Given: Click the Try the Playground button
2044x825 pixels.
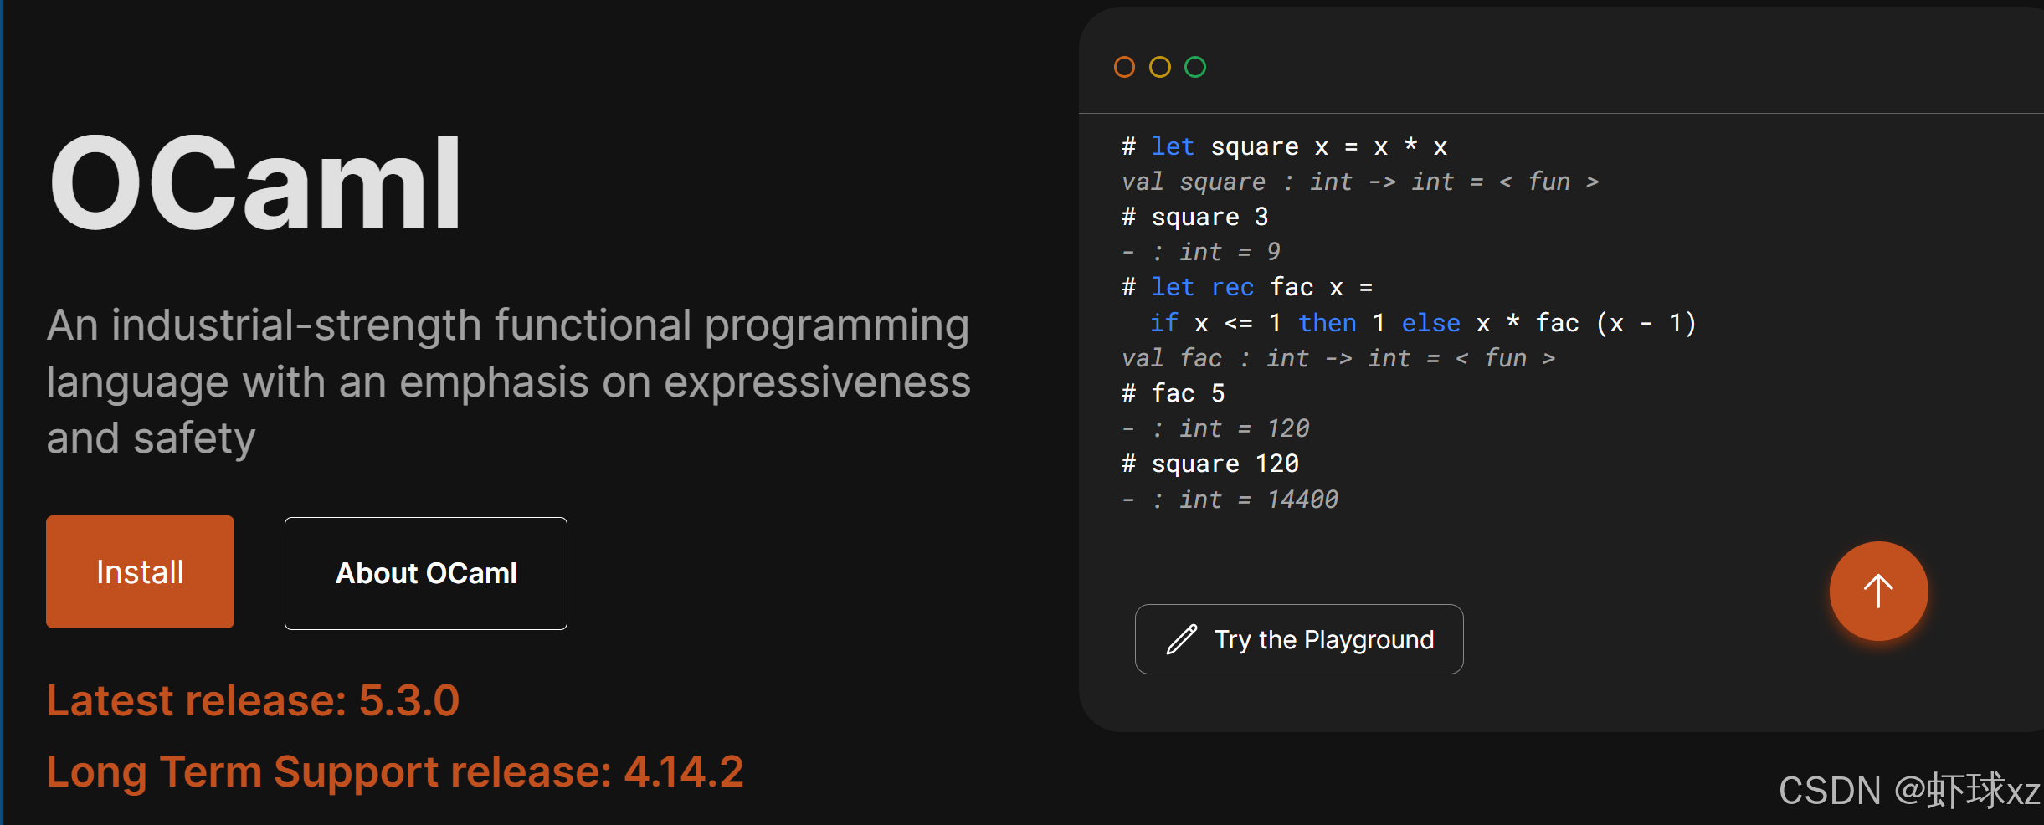Looking at the screenshot, I should pyautogui.click(x=1299, y=639).
